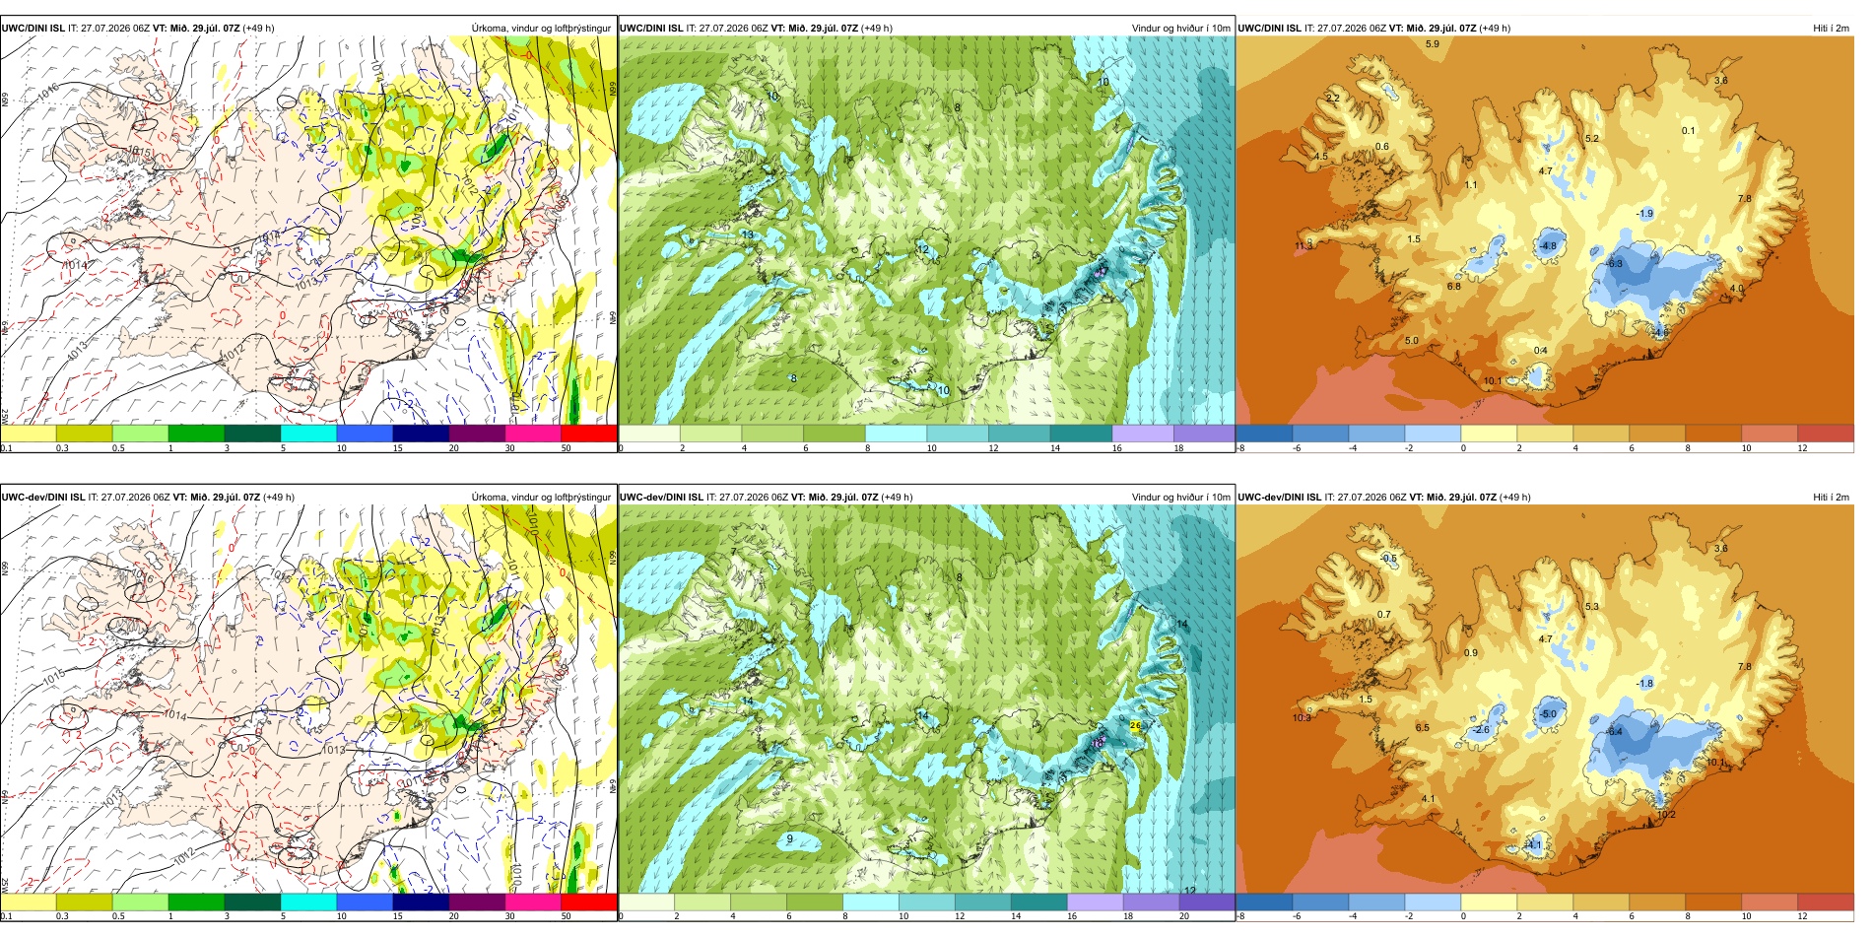
Task: Click the 4.0 value on UWC/DINI temperature map
Action: (1737, 289)
